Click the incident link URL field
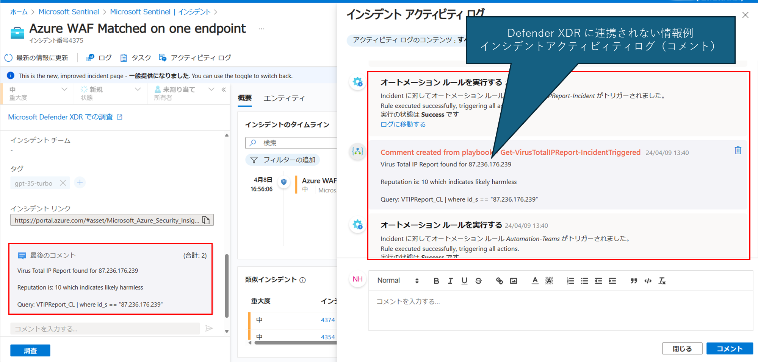Viewport: 758px width, 362px height. tap(107, 220)
